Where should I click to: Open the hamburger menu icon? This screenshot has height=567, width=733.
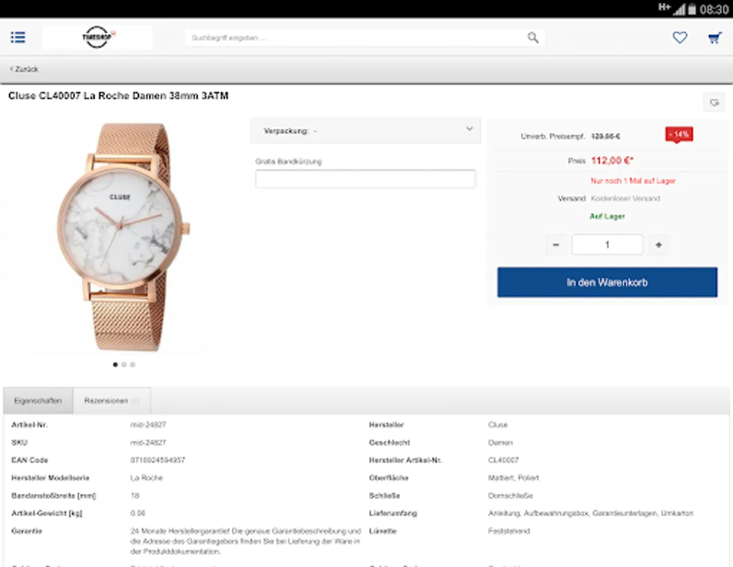tap(18, 37)
